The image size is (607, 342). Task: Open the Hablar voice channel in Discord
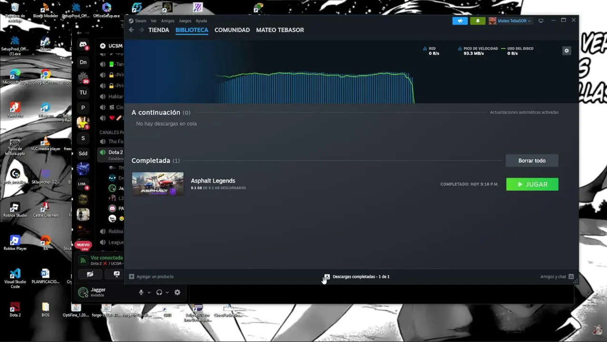[112, 96]
